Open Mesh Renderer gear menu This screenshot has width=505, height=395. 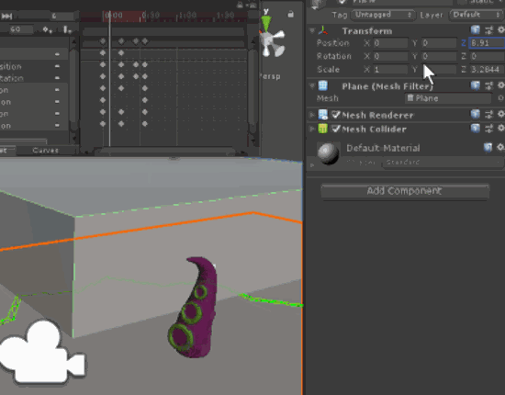pos(500,114)
